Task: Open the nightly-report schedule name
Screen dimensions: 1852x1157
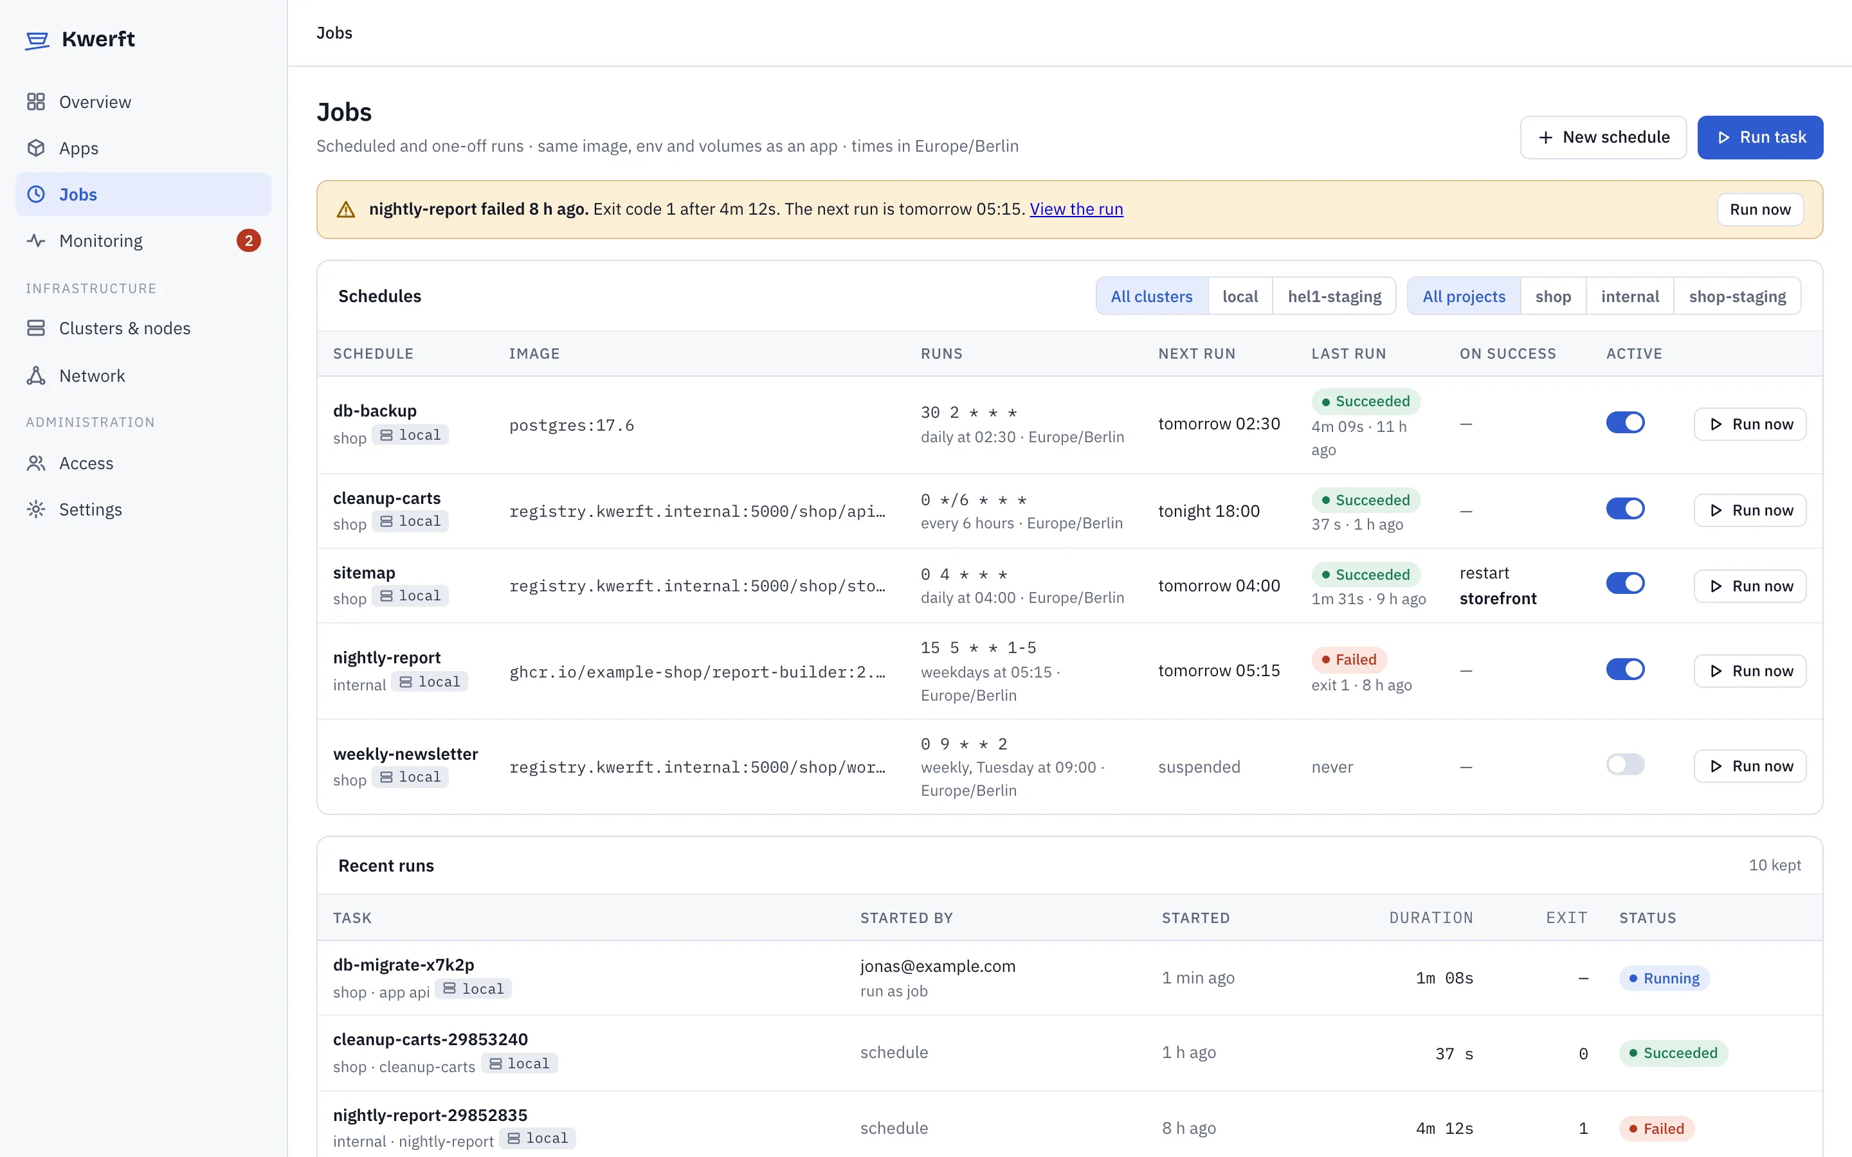Action: coord(386,658)
